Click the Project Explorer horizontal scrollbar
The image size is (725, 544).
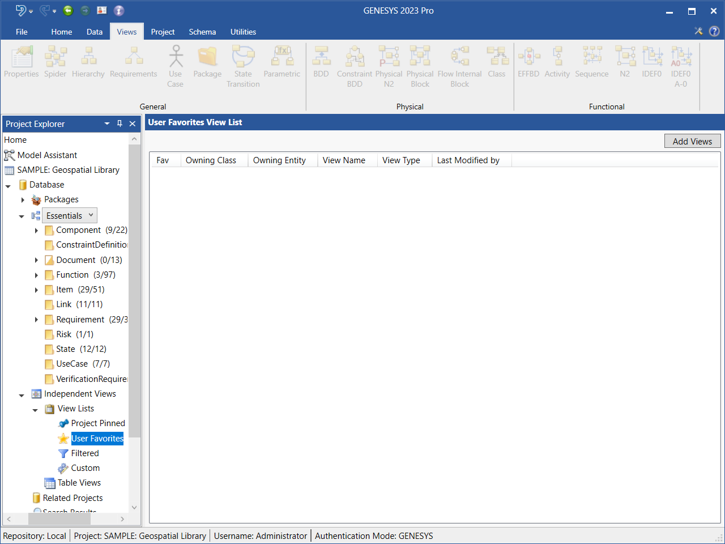click(65, 518)
